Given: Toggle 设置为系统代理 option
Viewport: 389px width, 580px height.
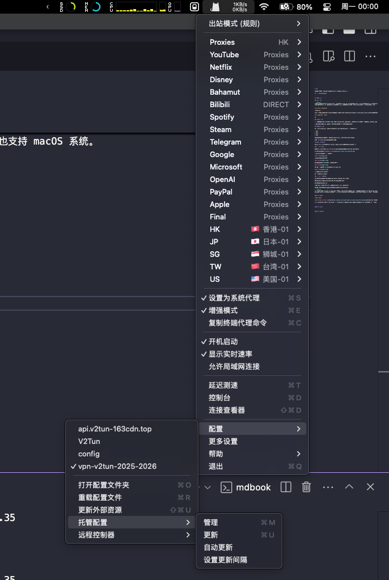Looking at the screenshot, I should (234, 298).
